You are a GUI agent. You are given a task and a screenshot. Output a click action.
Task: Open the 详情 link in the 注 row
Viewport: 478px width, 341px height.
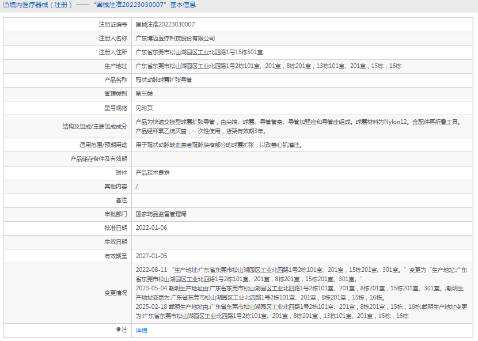pyautogui.click(x=141, y=330)
